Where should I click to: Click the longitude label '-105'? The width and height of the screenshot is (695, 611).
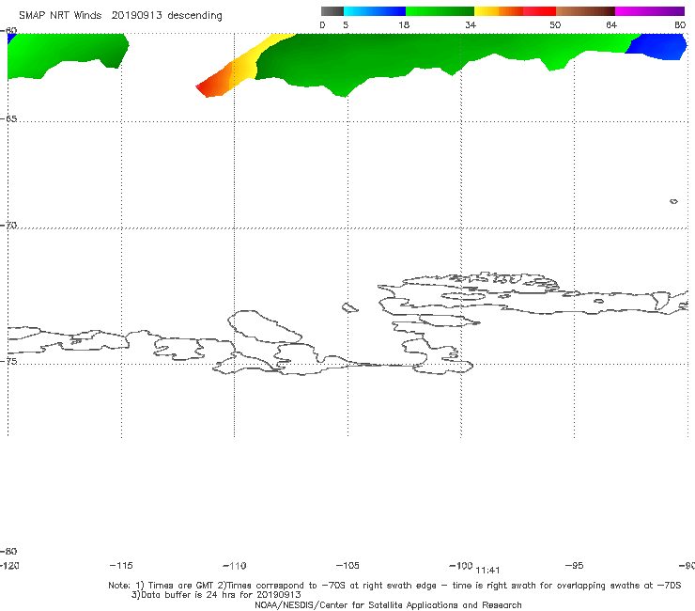pyautogui.click(x=347, y=565)
